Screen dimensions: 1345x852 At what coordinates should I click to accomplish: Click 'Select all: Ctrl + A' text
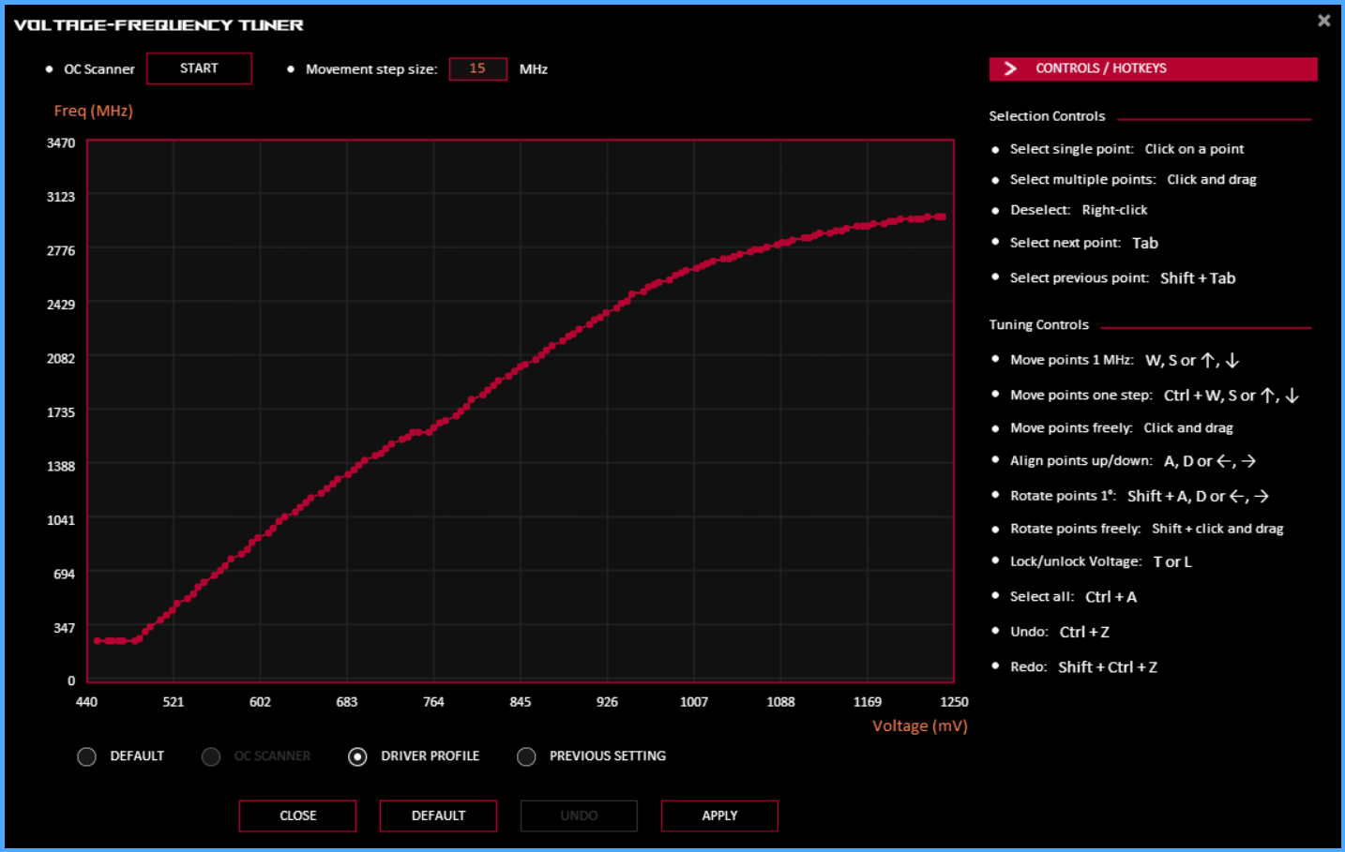pyautogui.click(x=1073, y=597)
